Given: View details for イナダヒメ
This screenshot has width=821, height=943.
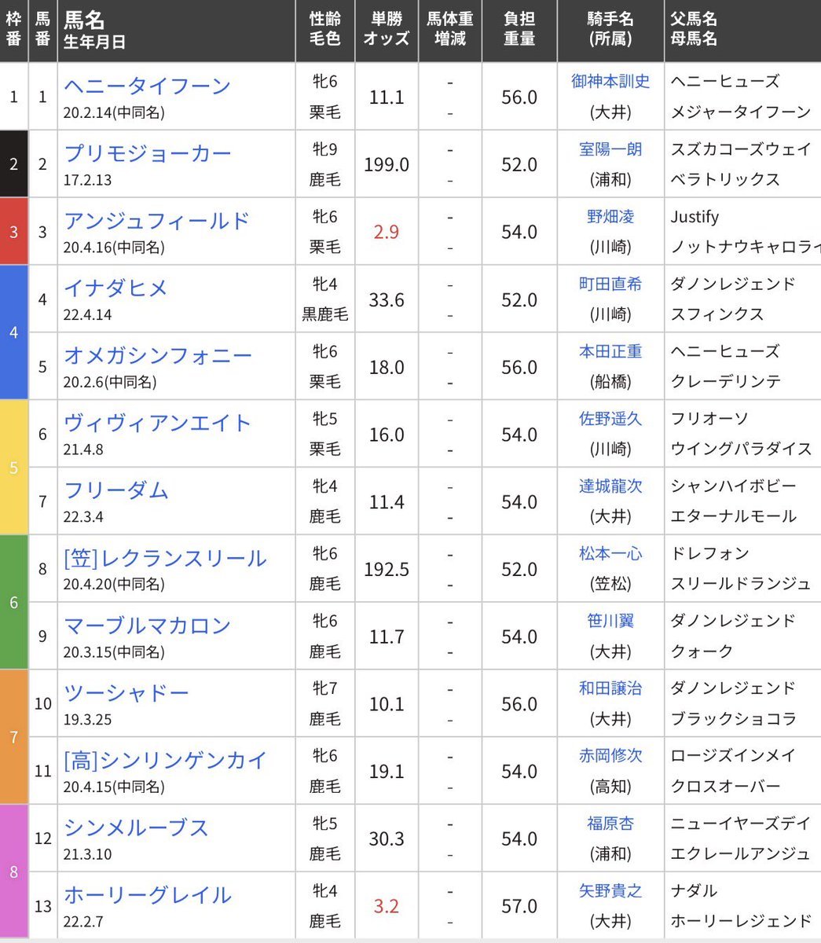Looking at the screenshot, I should 115,288.
